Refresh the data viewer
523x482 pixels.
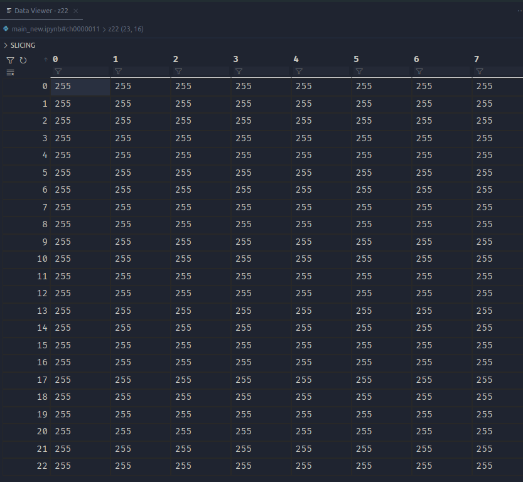pos(23,60)
